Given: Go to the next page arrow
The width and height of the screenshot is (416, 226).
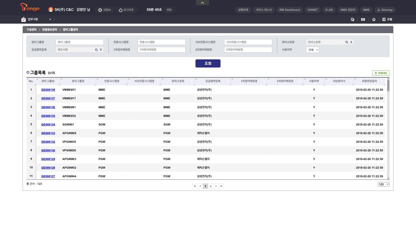Looking at the screenshot, I should [216, 186].
